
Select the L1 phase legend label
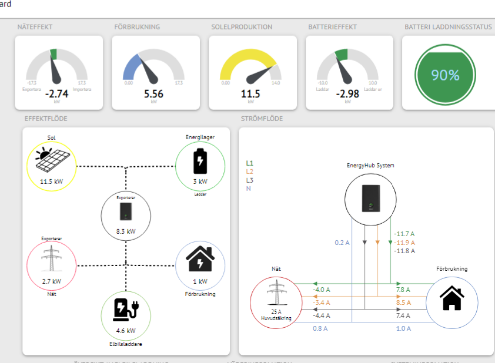pos(250,163)
